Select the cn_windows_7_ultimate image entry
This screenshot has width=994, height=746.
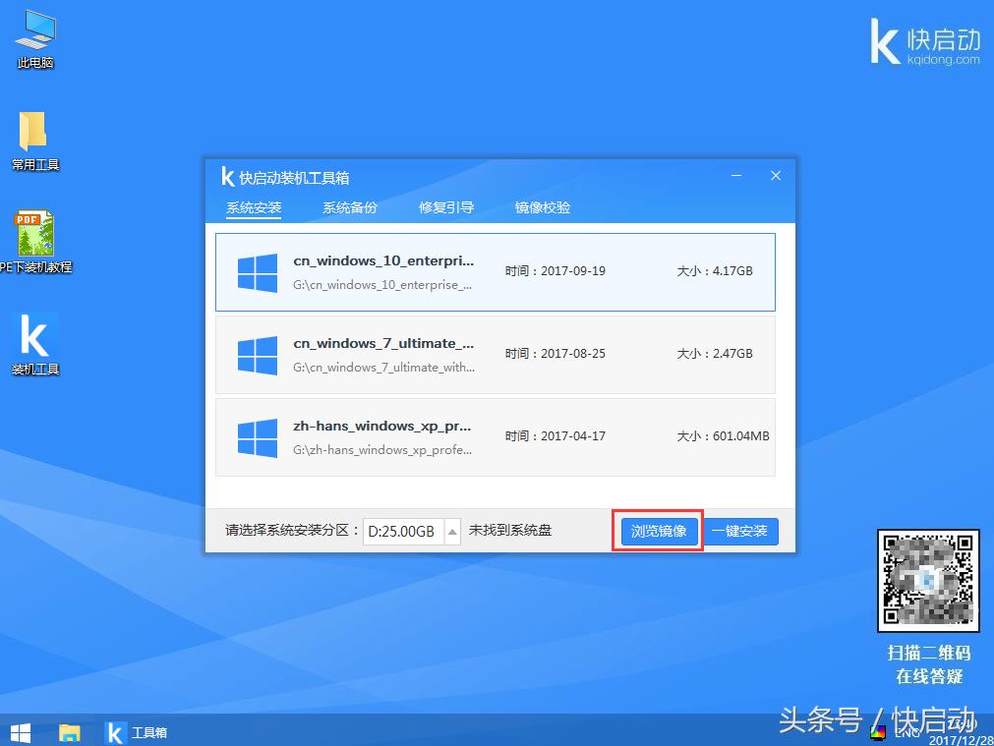[x=492, y=356]
